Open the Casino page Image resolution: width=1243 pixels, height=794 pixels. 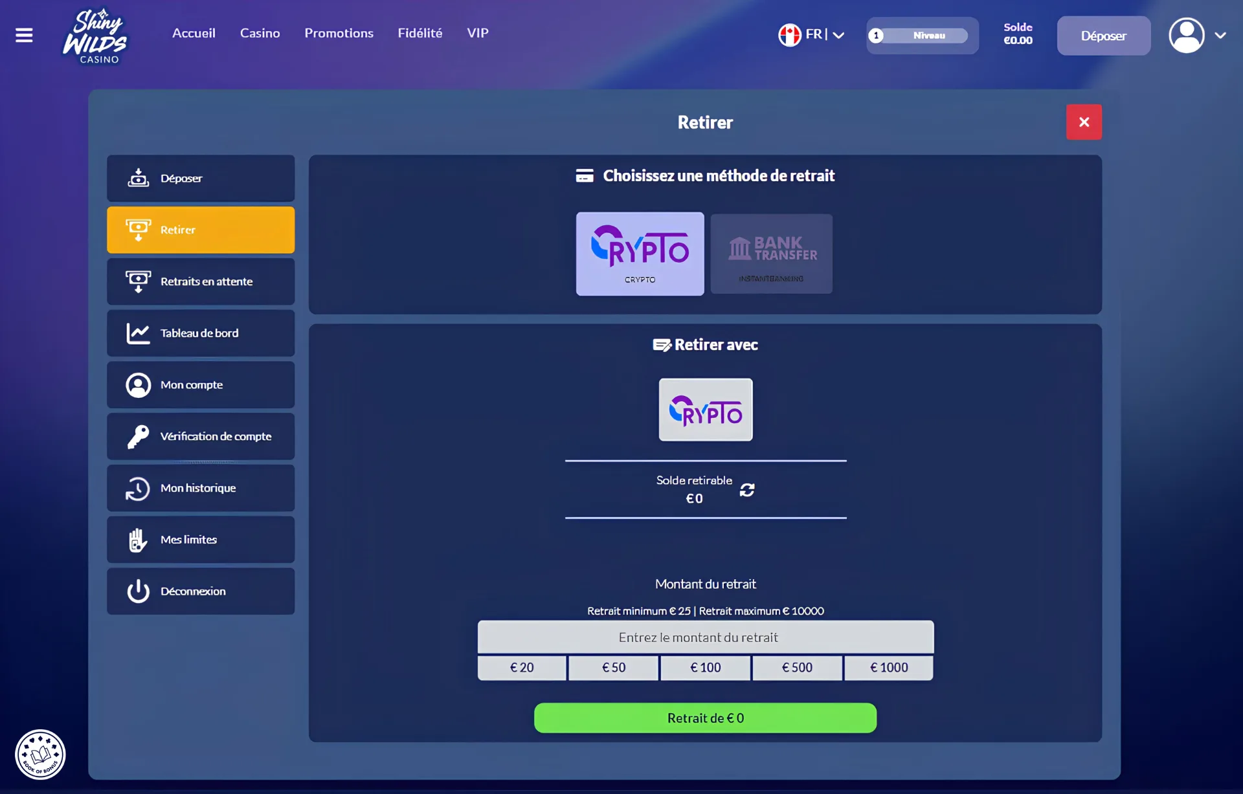pyautogui.click(x=260, y=33)
